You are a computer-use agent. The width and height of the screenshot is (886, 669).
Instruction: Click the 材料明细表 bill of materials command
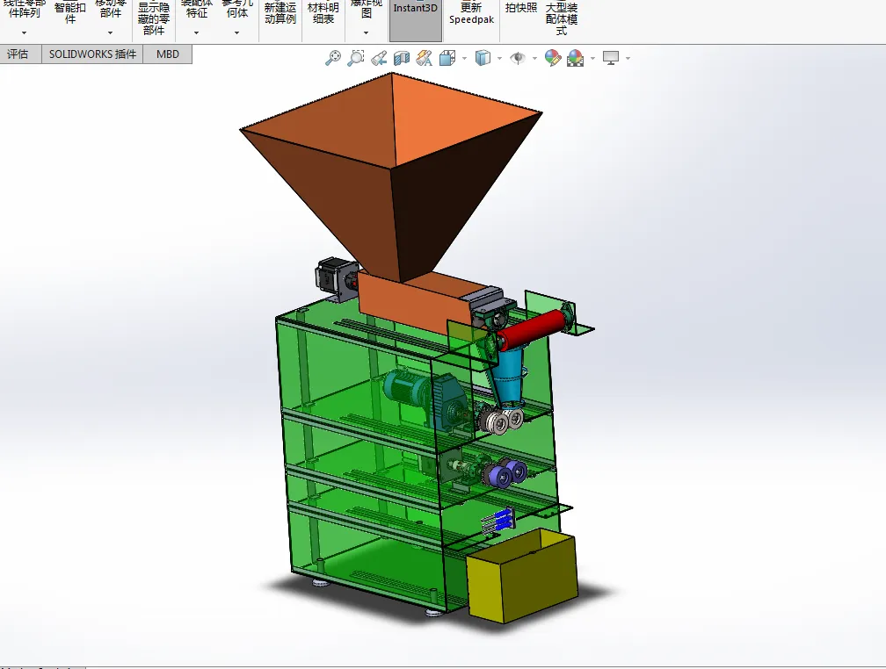323,12
